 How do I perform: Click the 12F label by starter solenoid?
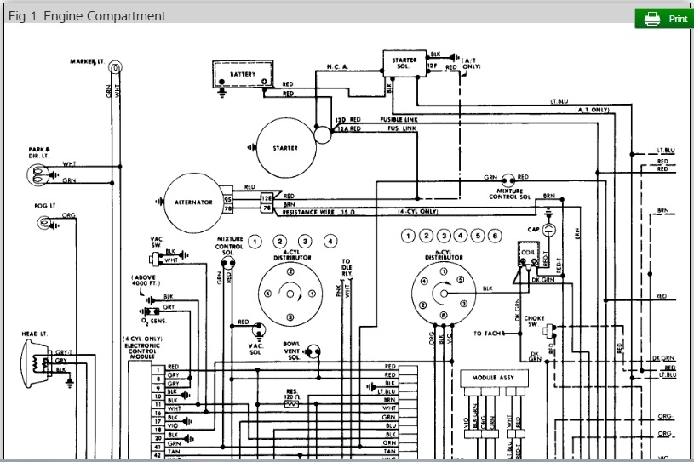click(x=432, y=66)
